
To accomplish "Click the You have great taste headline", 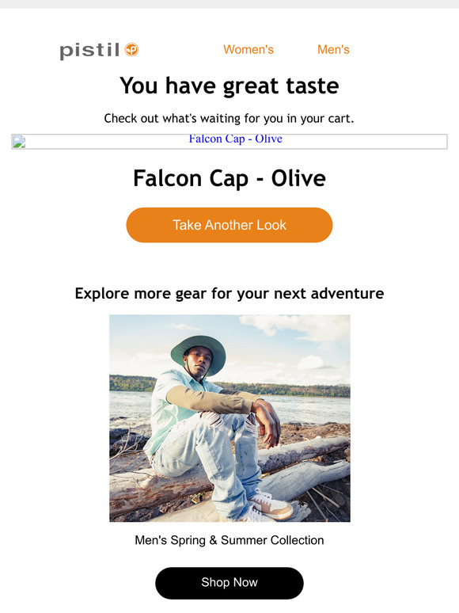I will pyautogui.click(x=229, y=86).
